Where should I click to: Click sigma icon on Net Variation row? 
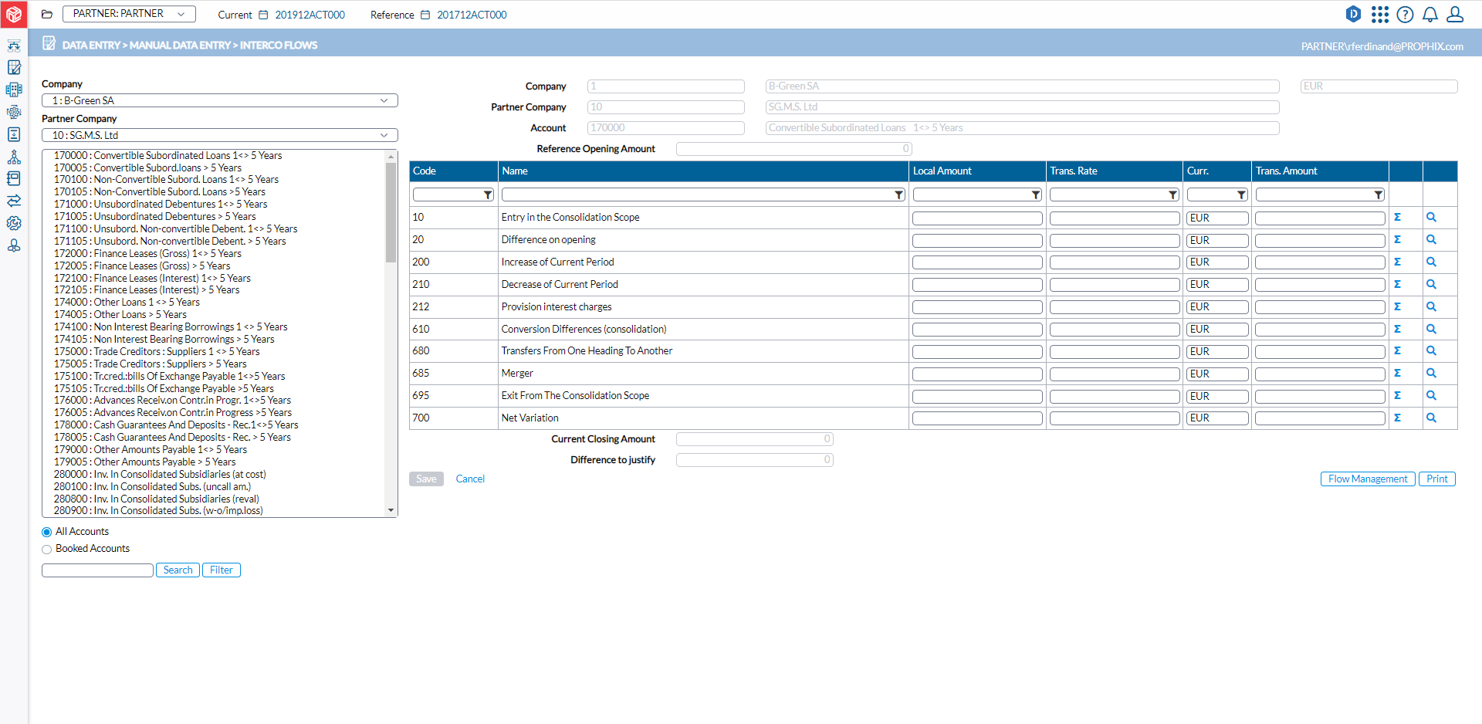pyautogui.click(x=1397, y=418)
